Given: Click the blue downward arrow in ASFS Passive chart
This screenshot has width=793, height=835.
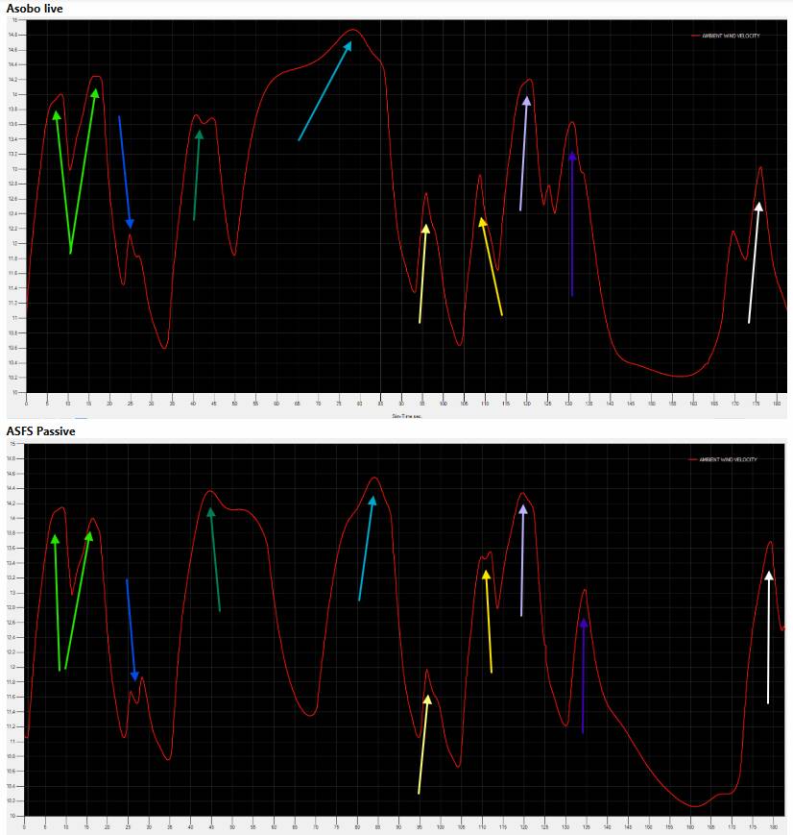Looking at the screenshot, I should 132,629.
